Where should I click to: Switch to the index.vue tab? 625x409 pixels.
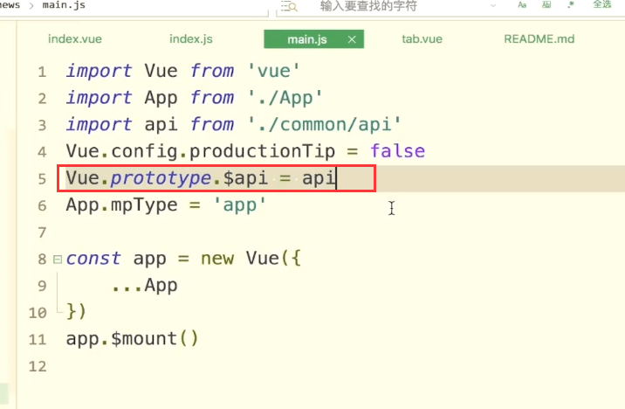pos(75,39)
